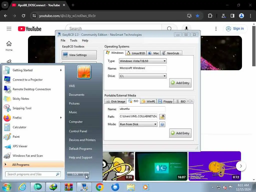Viewport: 256px width, 192px height.
Task: Click the YouTube logo
Action: (x=29, y=29)
